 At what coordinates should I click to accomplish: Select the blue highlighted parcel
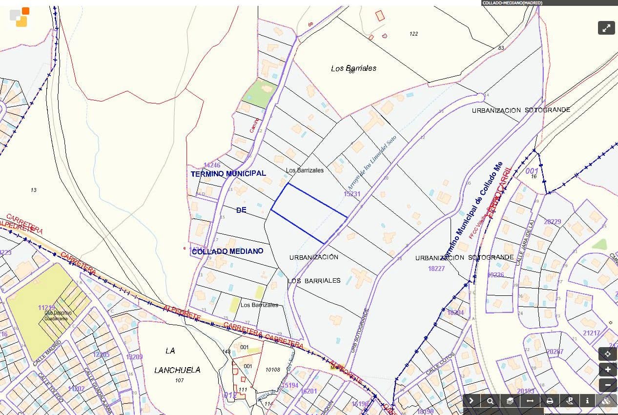click(x=309, y=213)
